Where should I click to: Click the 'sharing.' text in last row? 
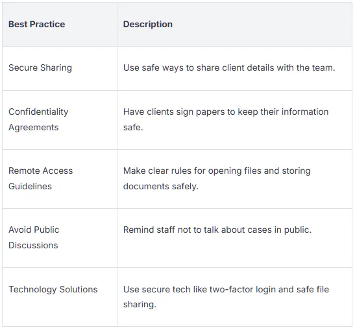(140, 305)
